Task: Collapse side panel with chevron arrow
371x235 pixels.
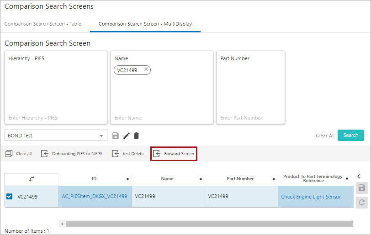Action: (x=359, y=177)
